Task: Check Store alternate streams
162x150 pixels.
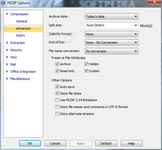Action: pyautogui.click(x=57, y=114)
